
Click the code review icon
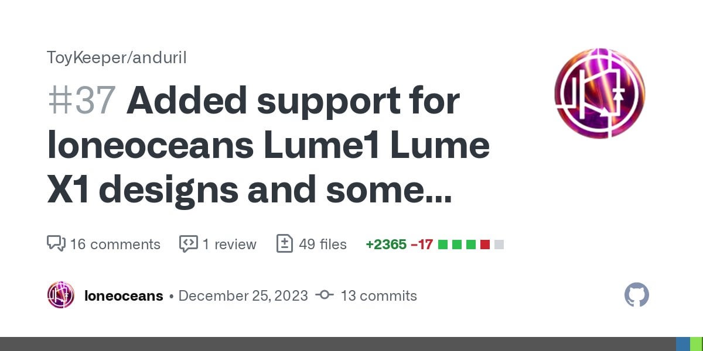tap(188, 243)
